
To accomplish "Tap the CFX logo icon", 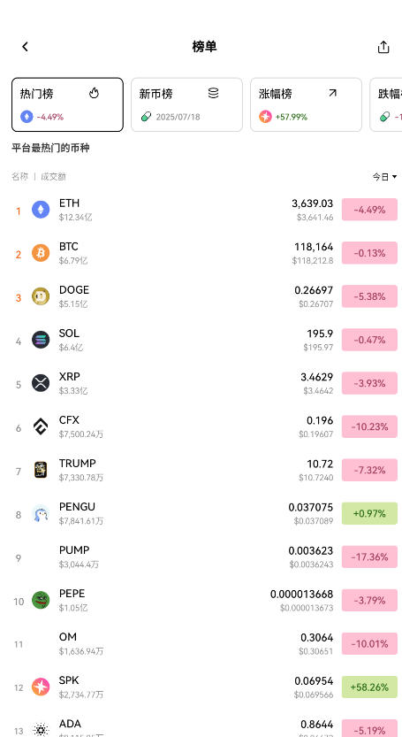I will tap(41, 426).
